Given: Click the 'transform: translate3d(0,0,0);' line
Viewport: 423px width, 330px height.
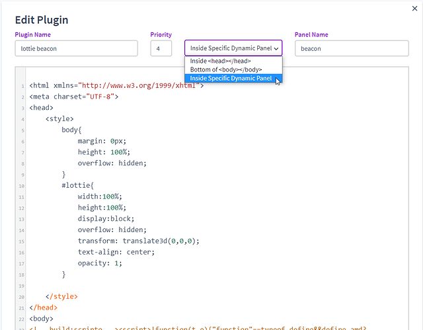Looking at the screenshot, I should 139,241.
